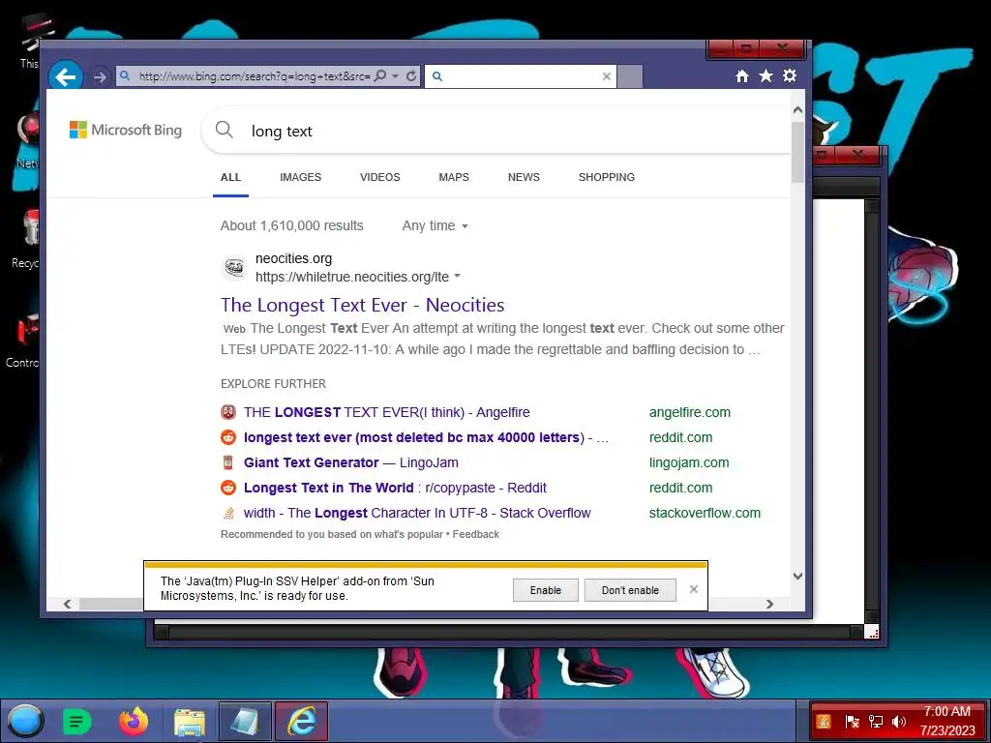Launch Firefox from the taskbar
Viewport: 991px width, 743px height.
tap(134, 721)
